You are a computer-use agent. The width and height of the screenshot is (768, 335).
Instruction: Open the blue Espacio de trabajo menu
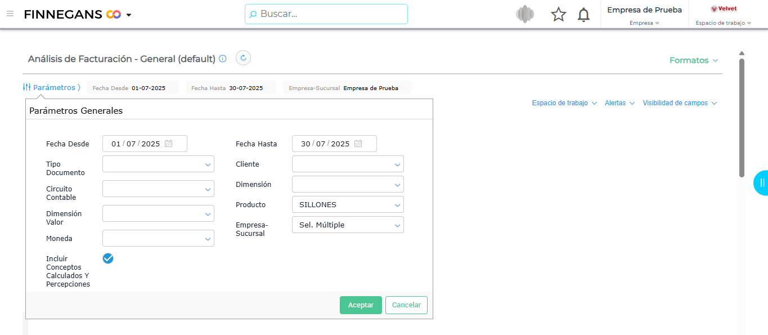(564, 103)
